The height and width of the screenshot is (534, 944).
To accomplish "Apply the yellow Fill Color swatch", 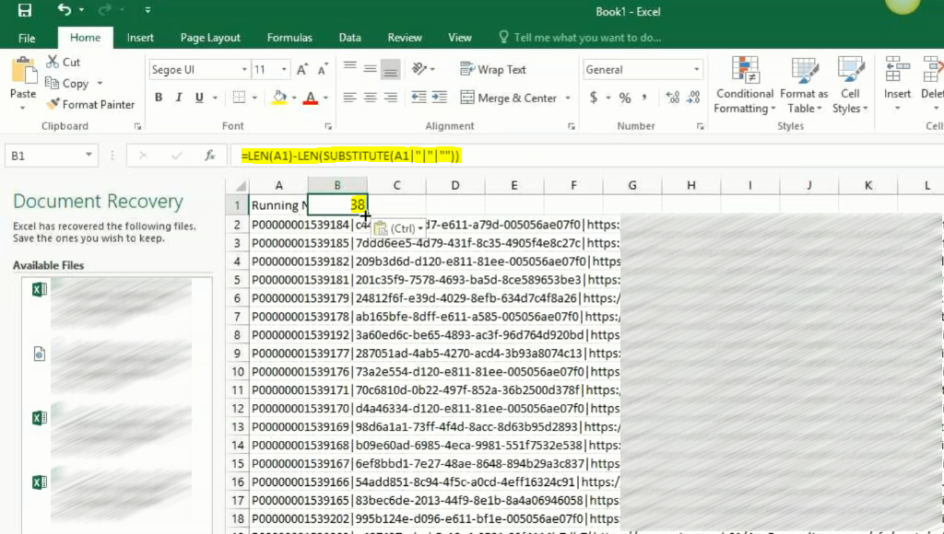I will point(279,98).
